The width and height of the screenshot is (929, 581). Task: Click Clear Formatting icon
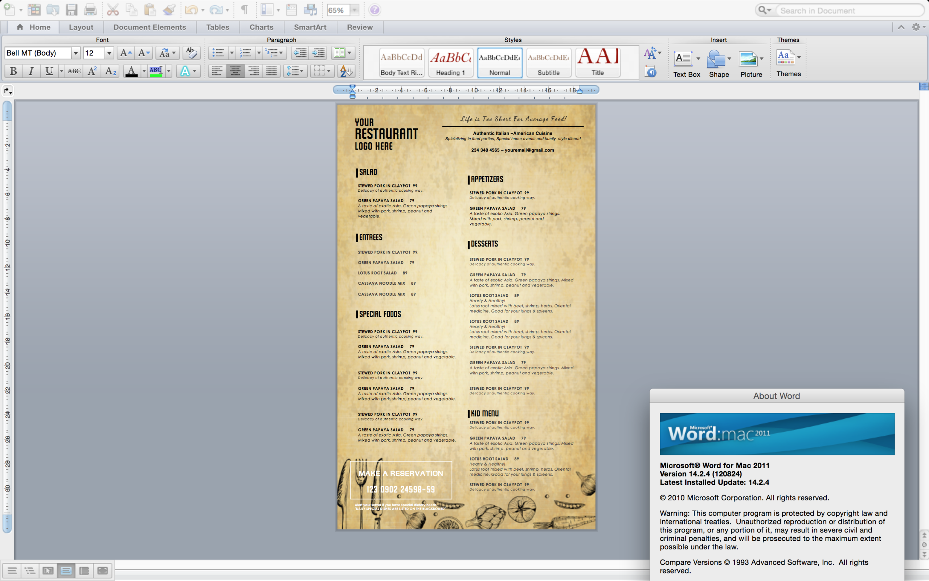click(x=191, y=53)
